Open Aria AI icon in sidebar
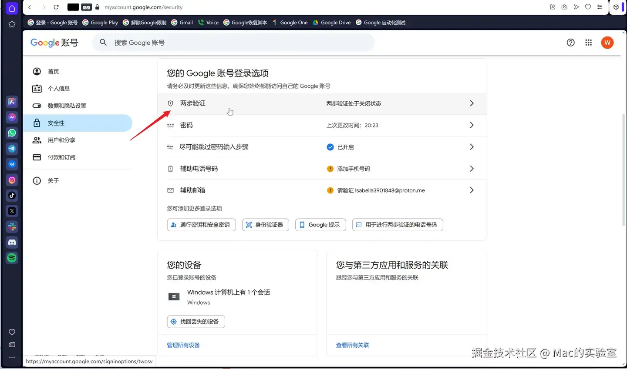The image size is (627, 369). 12,102
